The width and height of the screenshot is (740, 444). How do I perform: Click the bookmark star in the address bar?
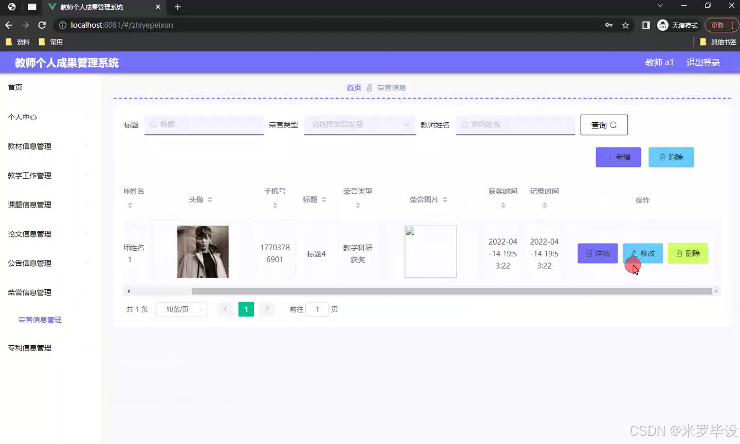(x=624, y=25)
